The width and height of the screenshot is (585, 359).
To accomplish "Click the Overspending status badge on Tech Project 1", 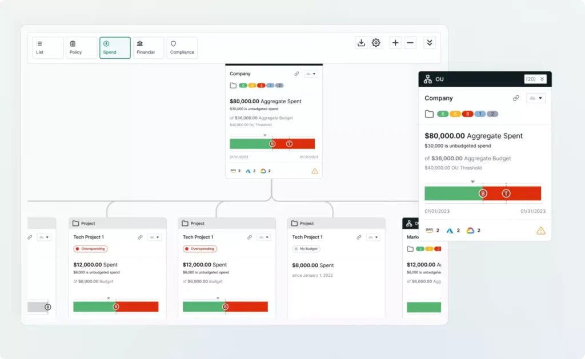I will [90, 249].
